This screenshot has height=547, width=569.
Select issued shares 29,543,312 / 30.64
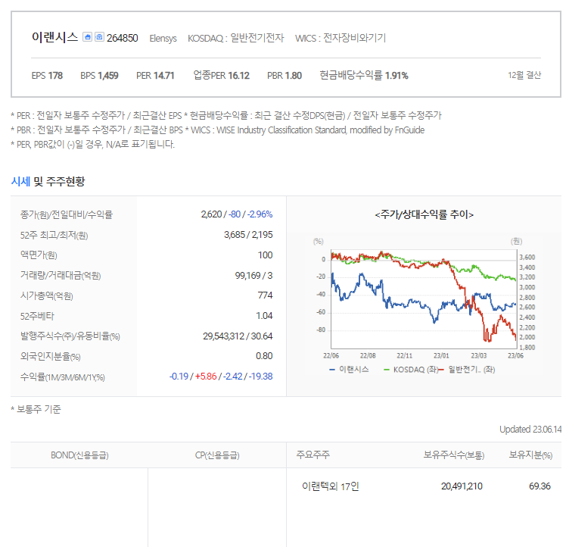[238, 336]
